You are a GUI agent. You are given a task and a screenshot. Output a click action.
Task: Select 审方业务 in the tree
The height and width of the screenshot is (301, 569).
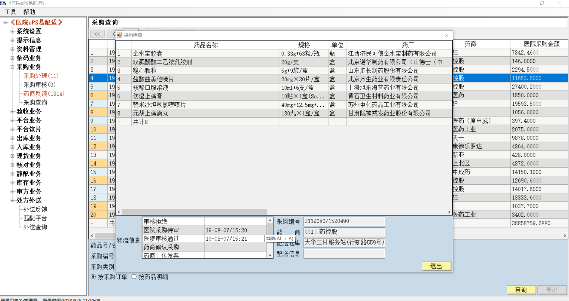(x=29, y=191)
